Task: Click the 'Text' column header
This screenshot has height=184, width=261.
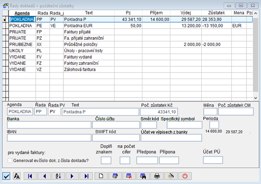Action: click(89, 13)
